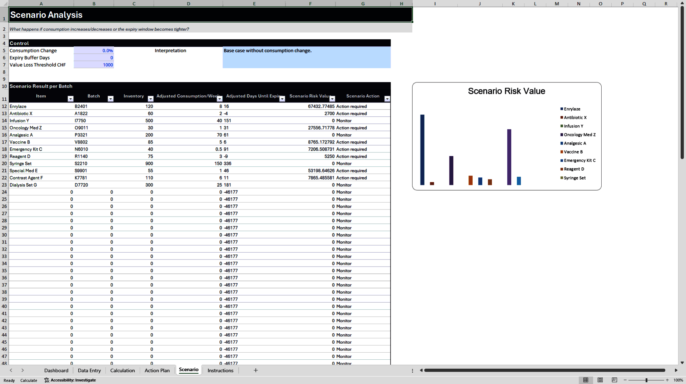The width and height of the screenshot is (686, 384).
Task: Click zoom in plus button
Action: tap(667, 380)
